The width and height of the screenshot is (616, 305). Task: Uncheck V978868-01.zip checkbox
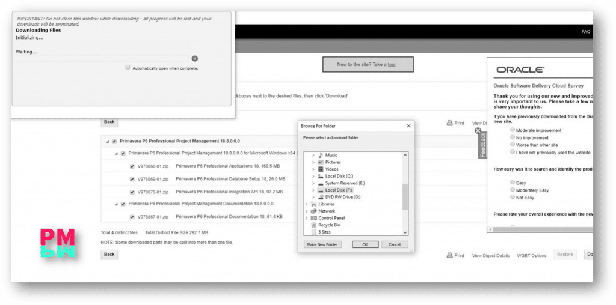point(132,166)
